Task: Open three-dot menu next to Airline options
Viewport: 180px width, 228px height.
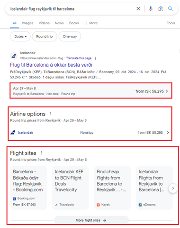Action: coord(51,114)
